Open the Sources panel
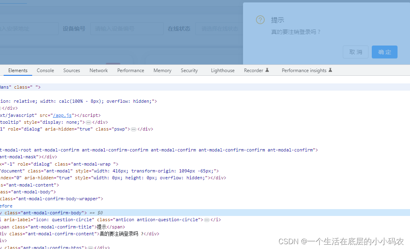This screenshot has height=249, width=410. (x=71, y=70)
